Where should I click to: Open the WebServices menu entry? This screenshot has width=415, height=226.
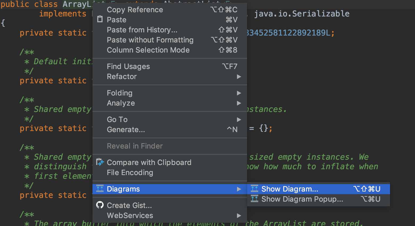coord(170,215)
